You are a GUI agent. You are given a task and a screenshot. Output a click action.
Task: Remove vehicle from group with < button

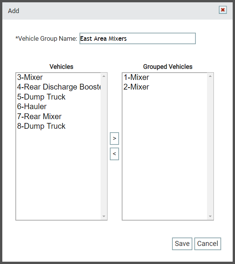pyautogui.click(x=114, y=154)
